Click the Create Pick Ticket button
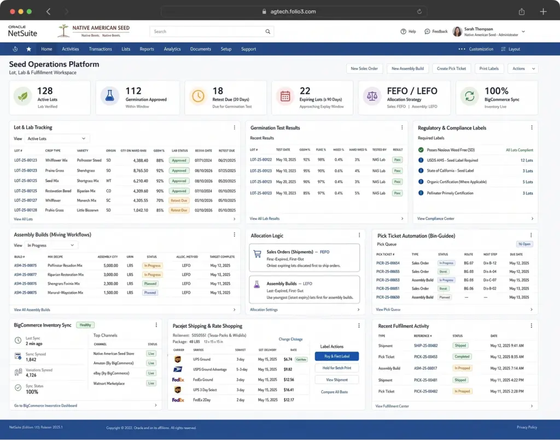560x440 pixels. point(451,68)
